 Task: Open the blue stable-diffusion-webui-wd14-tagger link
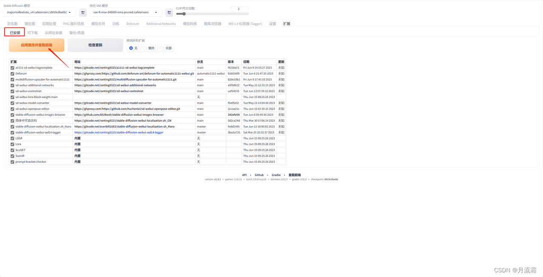[x=119, y=132]
